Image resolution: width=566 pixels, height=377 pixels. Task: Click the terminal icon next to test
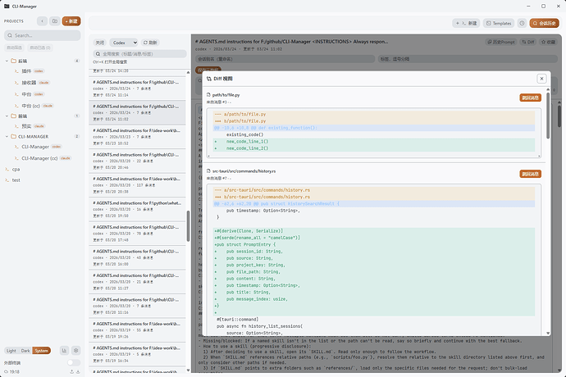click(7, 180)
